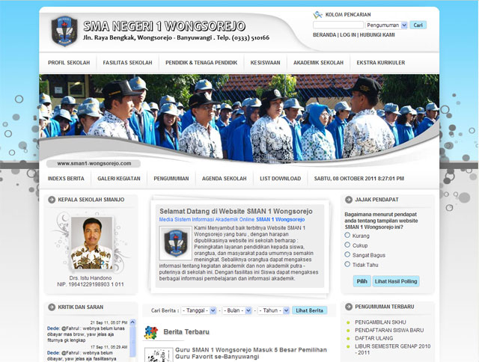
Task: Go to the Galeri Kegiatan tab
Action: click(120, 179)
